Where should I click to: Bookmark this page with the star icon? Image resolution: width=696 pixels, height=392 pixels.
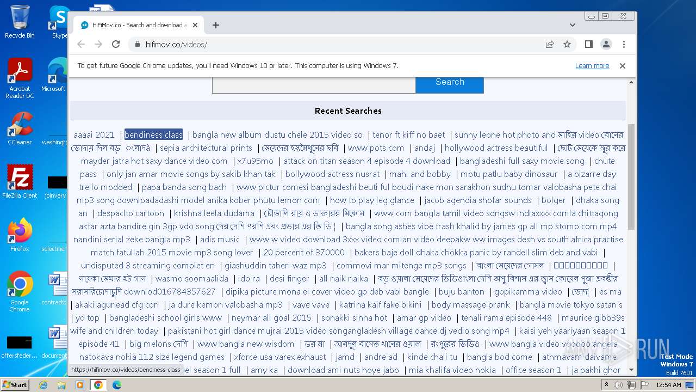coord(567,44)
